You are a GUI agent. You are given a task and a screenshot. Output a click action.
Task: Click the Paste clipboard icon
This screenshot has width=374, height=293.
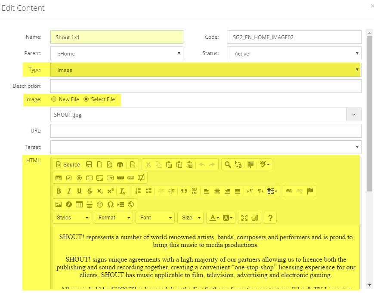(169, 164)
